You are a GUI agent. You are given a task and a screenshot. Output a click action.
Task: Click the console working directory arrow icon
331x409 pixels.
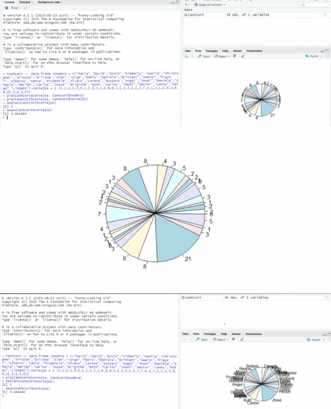29,8
